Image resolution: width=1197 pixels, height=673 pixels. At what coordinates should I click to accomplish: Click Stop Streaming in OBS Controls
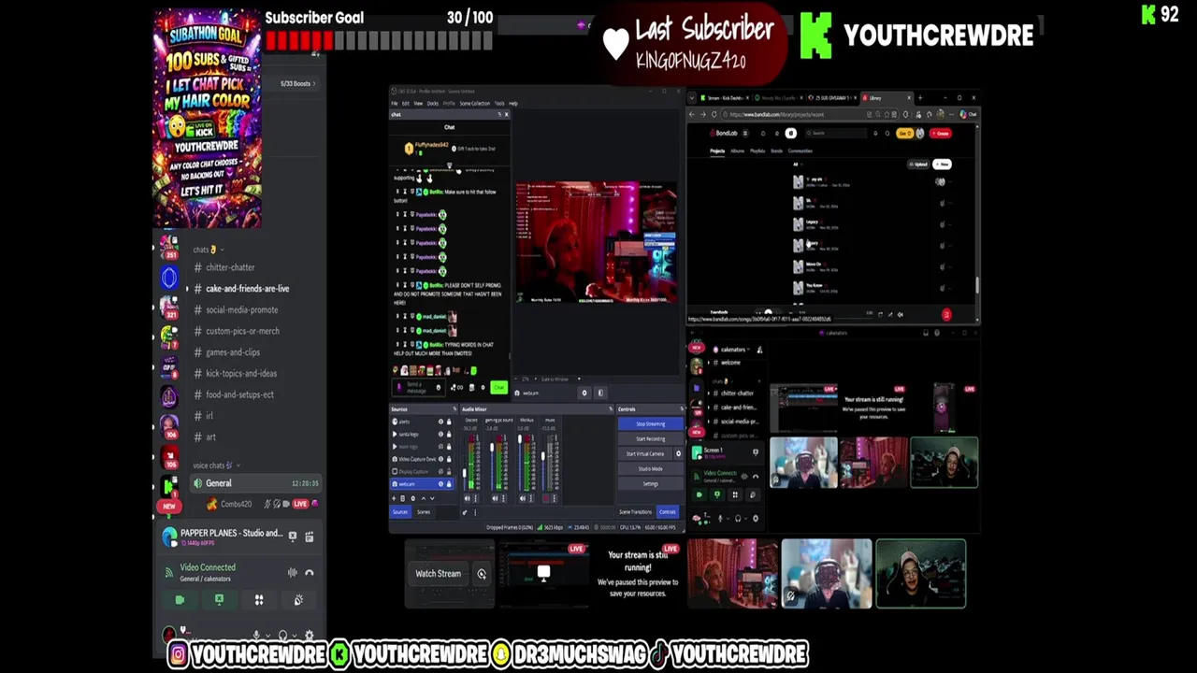click(x=651, y=423)
